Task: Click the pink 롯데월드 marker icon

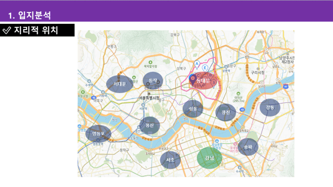Action: pyautogui.click(x=235, y=144)
